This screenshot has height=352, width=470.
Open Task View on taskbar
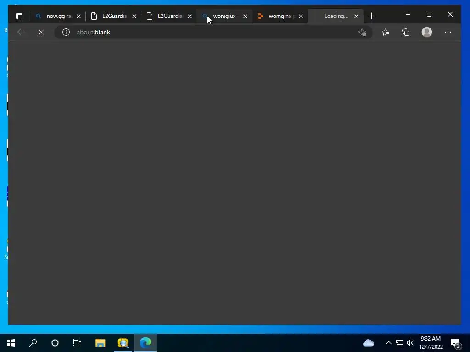click(x=77, y=343)
